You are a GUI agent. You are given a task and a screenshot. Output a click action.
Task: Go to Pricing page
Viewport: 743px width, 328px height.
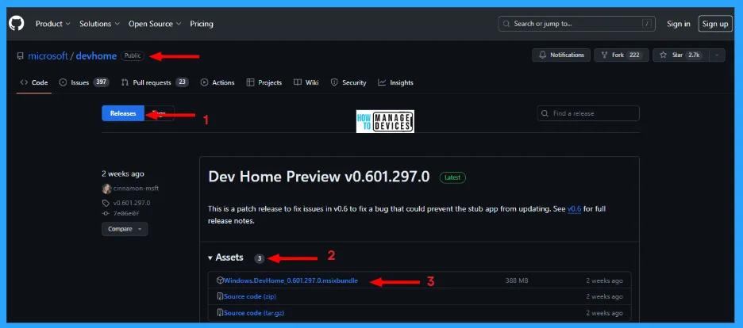pyautogui.click(x=202, y=24)
